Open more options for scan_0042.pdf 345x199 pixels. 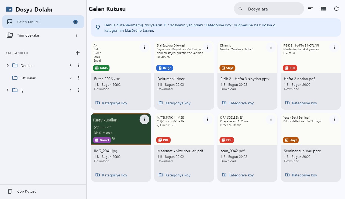coord(271,119)
